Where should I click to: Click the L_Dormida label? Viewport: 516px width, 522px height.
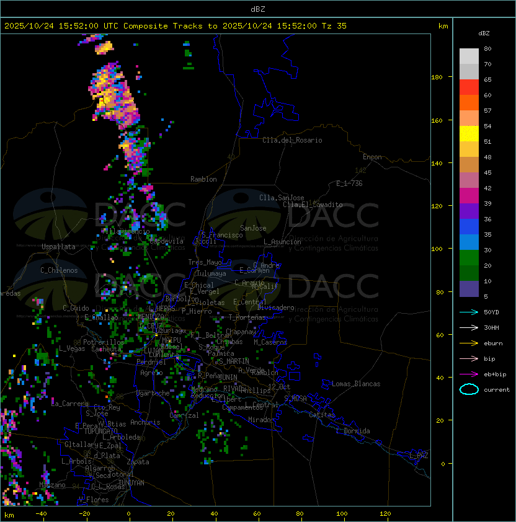click(x=353, y=431)
